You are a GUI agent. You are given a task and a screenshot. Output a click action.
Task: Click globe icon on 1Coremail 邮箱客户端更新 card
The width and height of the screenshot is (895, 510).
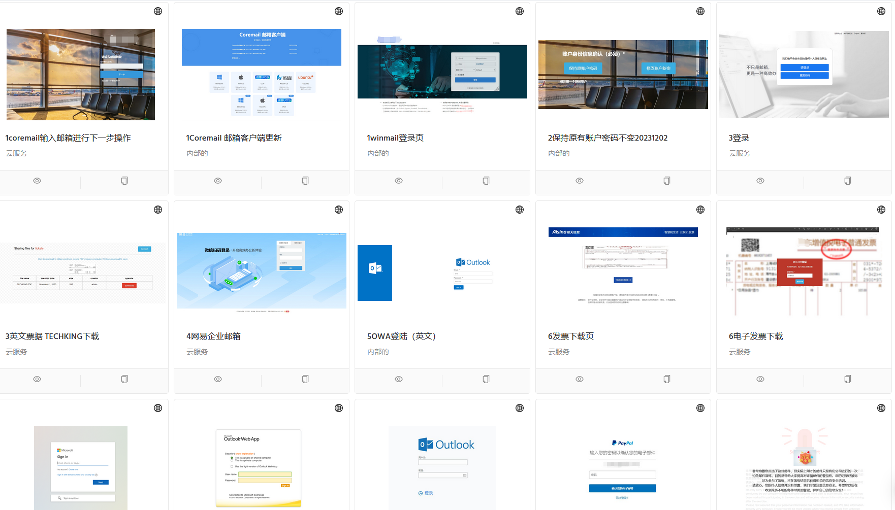pos(339,11)
